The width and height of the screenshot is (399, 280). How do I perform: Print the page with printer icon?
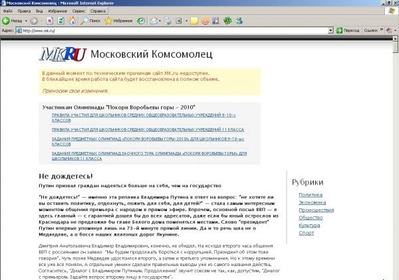168,21
